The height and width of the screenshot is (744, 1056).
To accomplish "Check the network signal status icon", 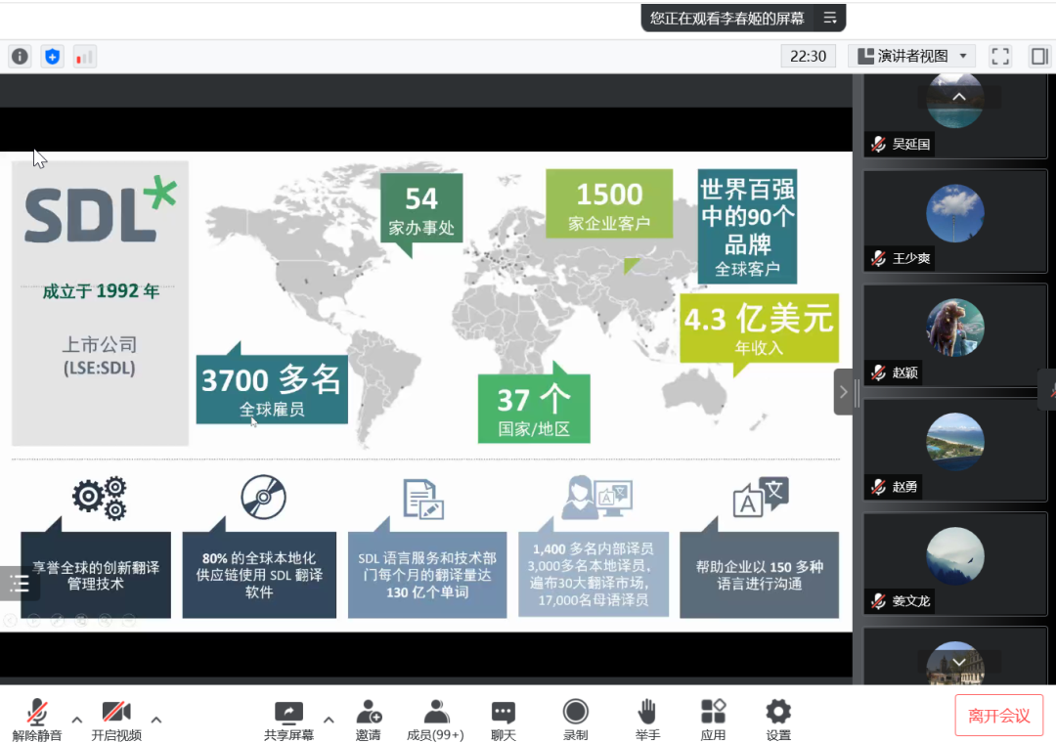I will click(x=84, y=57).
